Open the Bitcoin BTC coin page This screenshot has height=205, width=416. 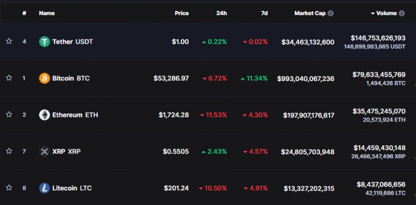click(x=71, y=78)
